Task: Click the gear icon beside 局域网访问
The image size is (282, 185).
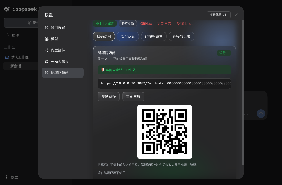Action: [47, 73]
